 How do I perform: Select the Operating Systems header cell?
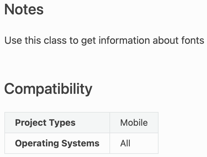point(57,143)
